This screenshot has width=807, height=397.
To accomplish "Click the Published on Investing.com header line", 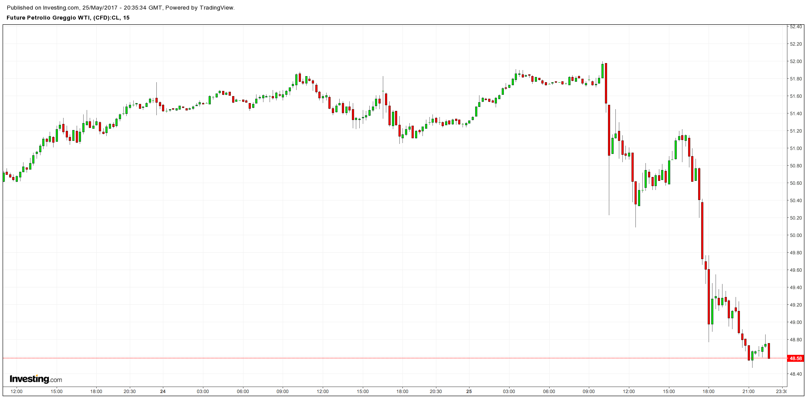I will point(121,8).
